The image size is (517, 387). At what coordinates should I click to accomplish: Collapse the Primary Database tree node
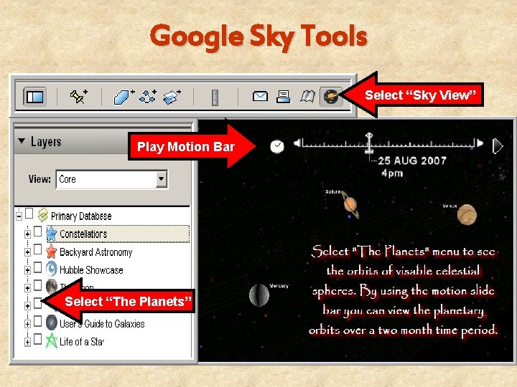(19, 216)
